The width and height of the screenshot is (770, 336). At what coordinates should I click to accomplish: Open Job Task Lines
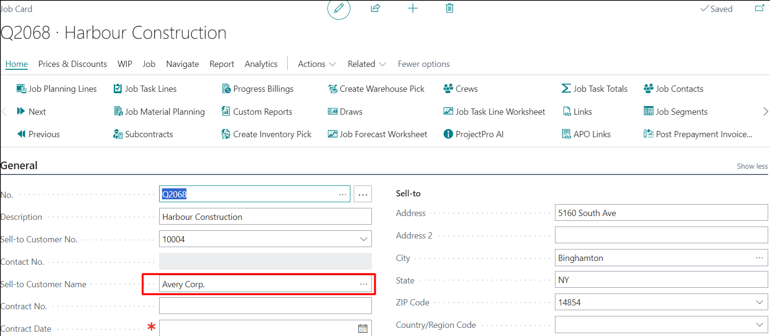(x=145, y=89)
